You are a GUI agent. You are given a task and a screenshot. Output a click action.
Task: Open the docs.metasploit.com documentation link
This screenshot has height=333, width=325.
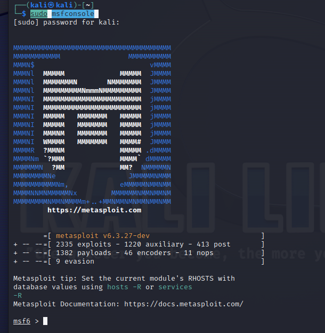pyautogui.click(x=183, y=304)
